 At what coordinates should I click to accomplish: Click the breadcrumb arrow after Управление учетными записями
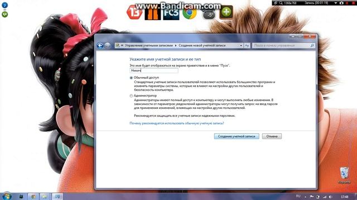point(176,46)
